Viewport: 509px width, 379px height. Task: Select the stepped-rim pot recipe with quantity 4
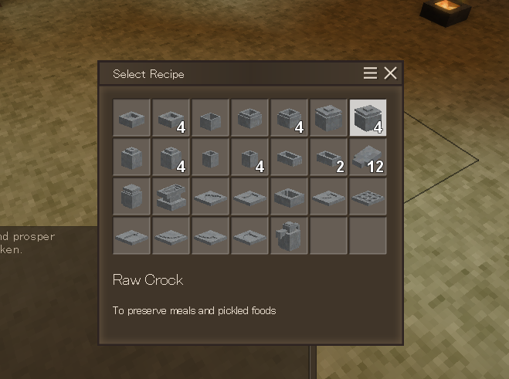(289, 118)
